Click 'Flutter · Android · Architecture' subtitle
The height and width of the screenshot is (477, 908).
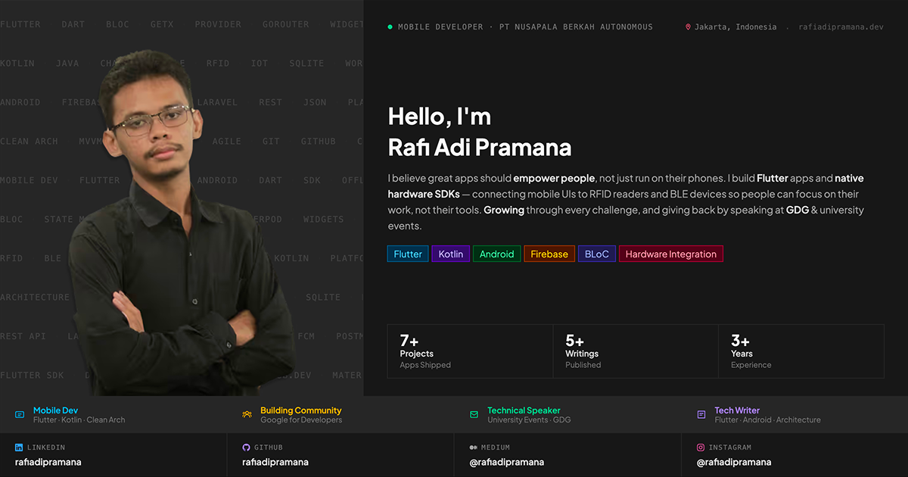[767, 420]
